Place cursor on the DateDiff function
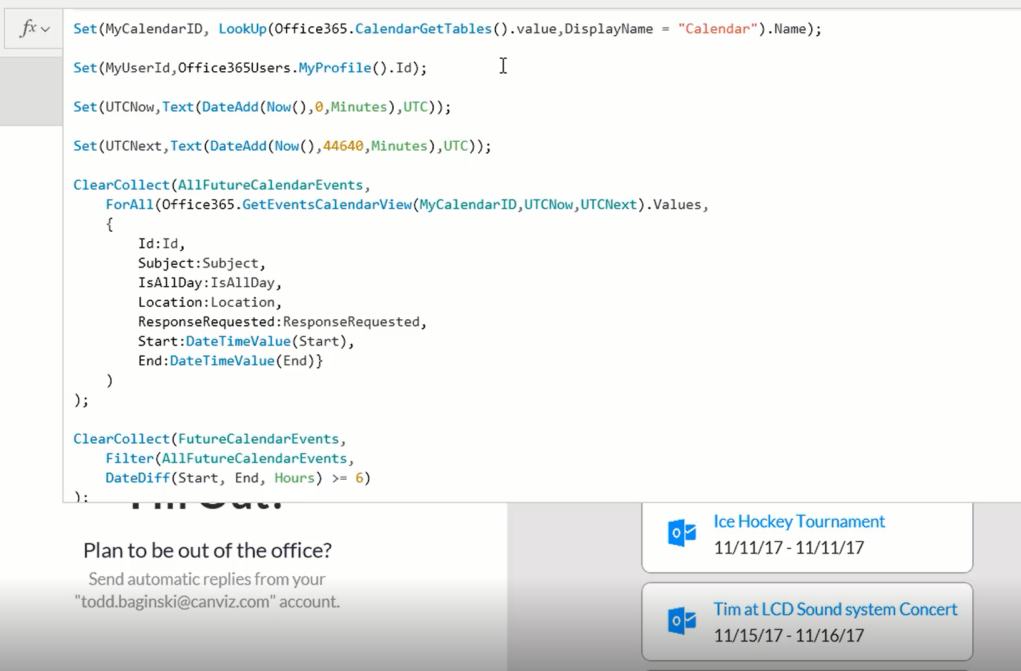The image size is (1021, 671). tap(137, 479)
